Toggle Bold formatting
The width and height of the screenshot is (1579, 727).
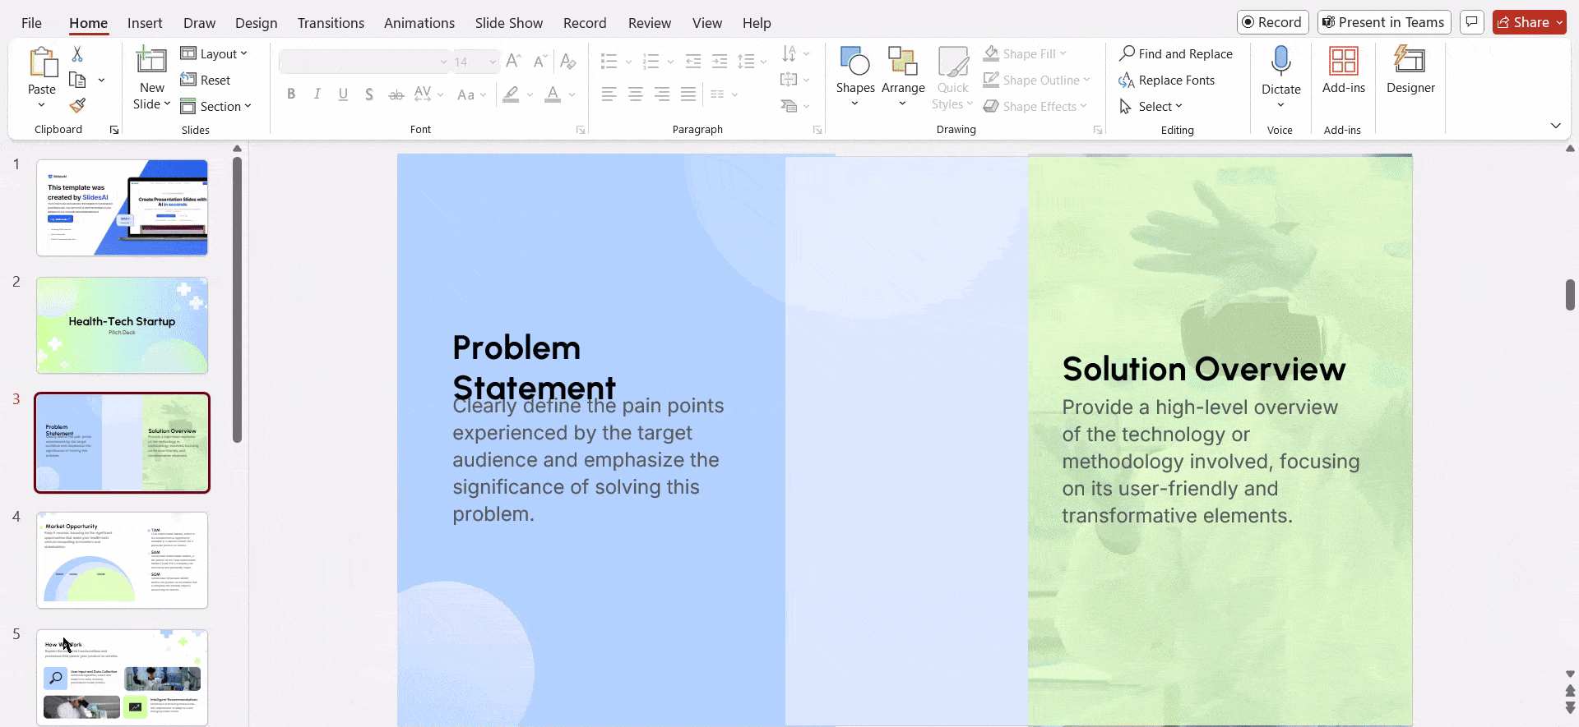pos(291,94)
